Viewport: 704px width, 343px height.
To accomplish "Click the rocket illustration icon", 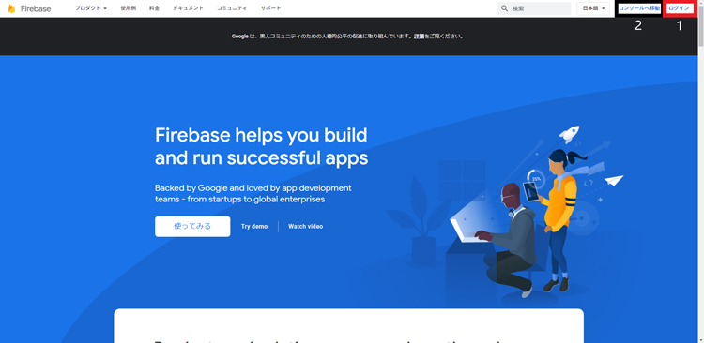I will [x=569, y=135].
